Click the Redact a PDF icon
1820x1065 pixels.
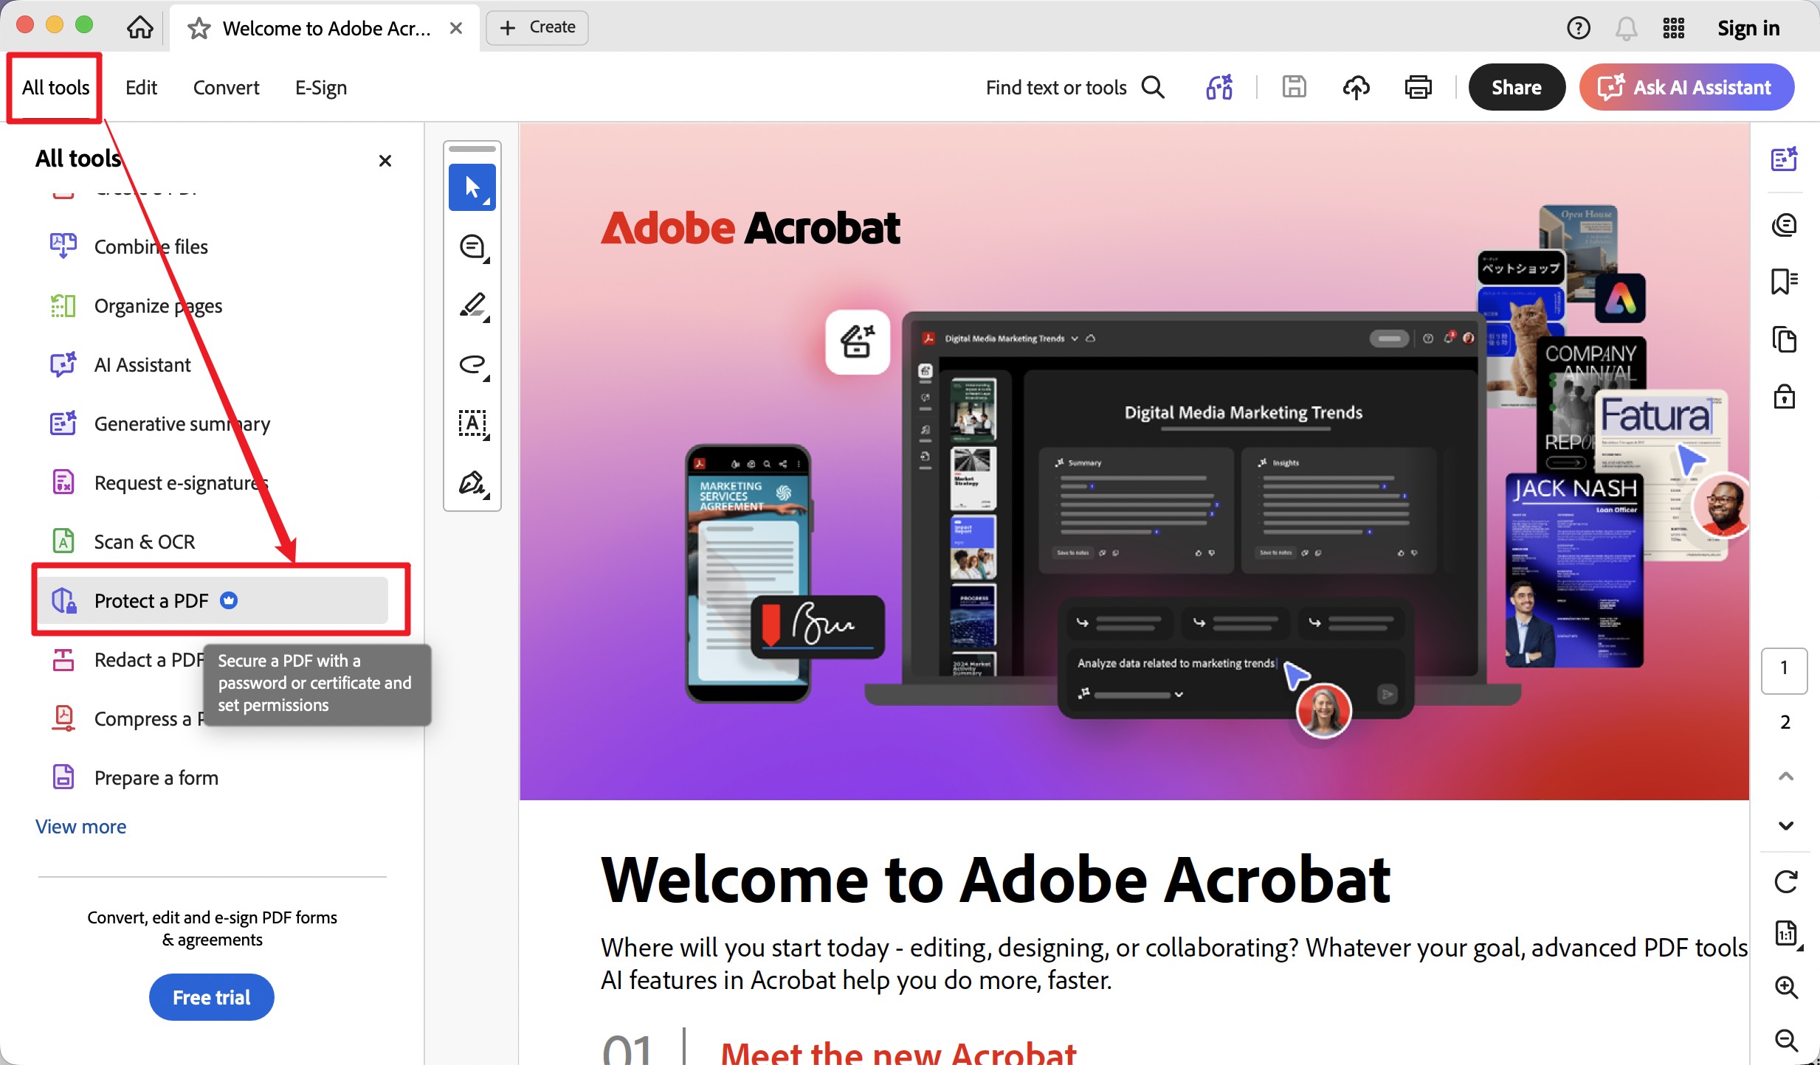tap(63, 659)
